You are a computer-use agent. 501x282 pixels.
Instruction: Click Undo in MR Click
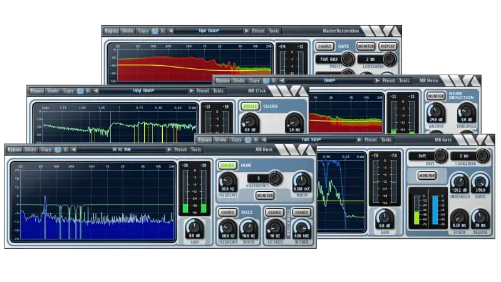[x=53, y=91]
